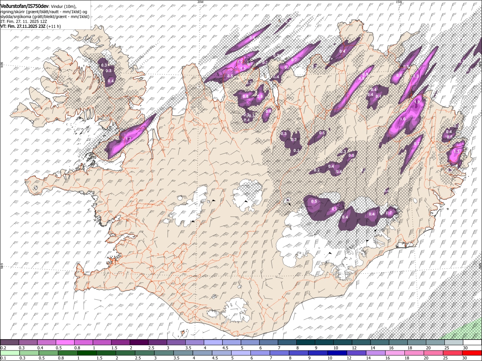Select the darkest purple 2 swatch in upper legend row
Viewport: 482px width, 361px height.
pyautogui.click(x=139, y=343)
